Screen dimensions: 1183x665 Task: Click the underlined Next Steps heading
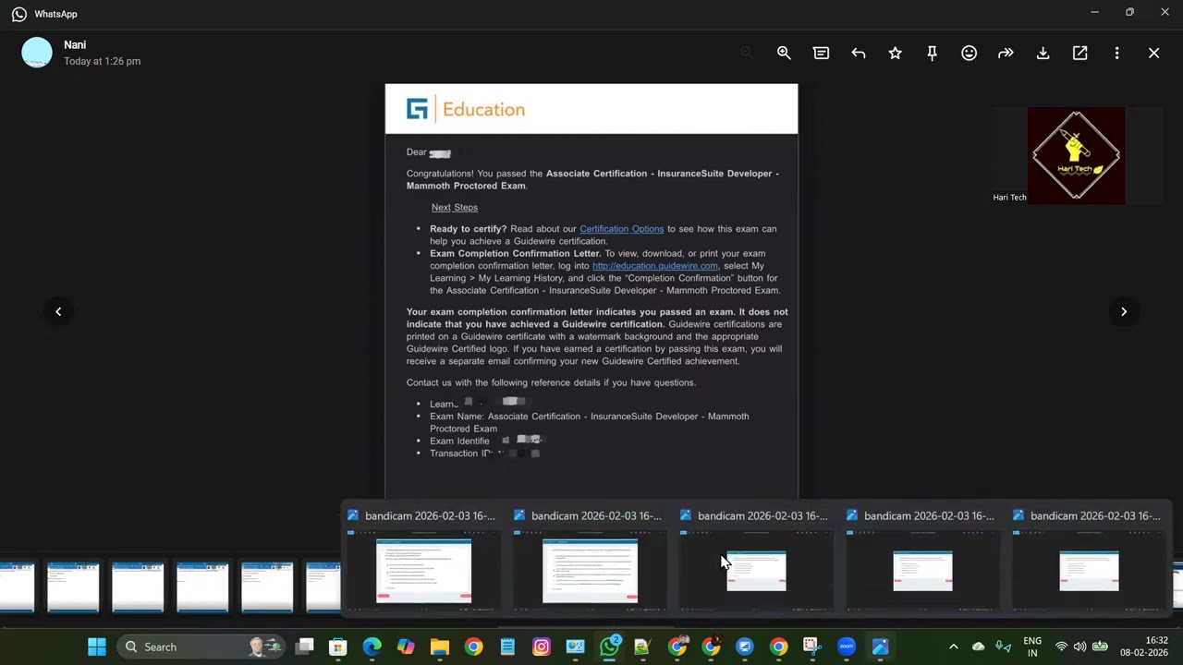455,208
